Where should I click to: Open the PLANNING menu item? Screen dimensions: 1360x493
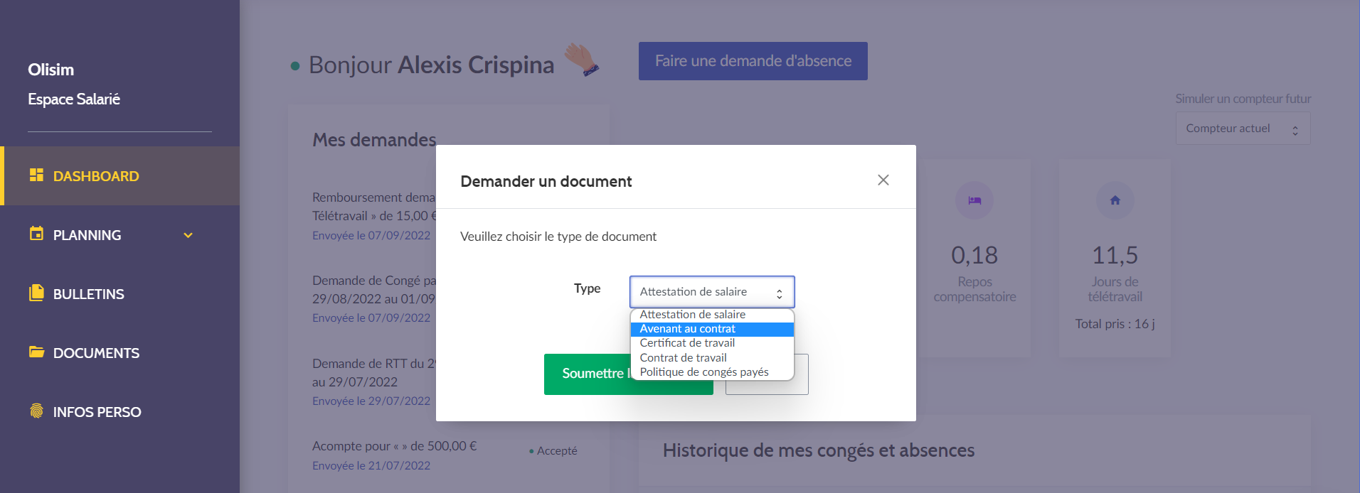[119, 235]
